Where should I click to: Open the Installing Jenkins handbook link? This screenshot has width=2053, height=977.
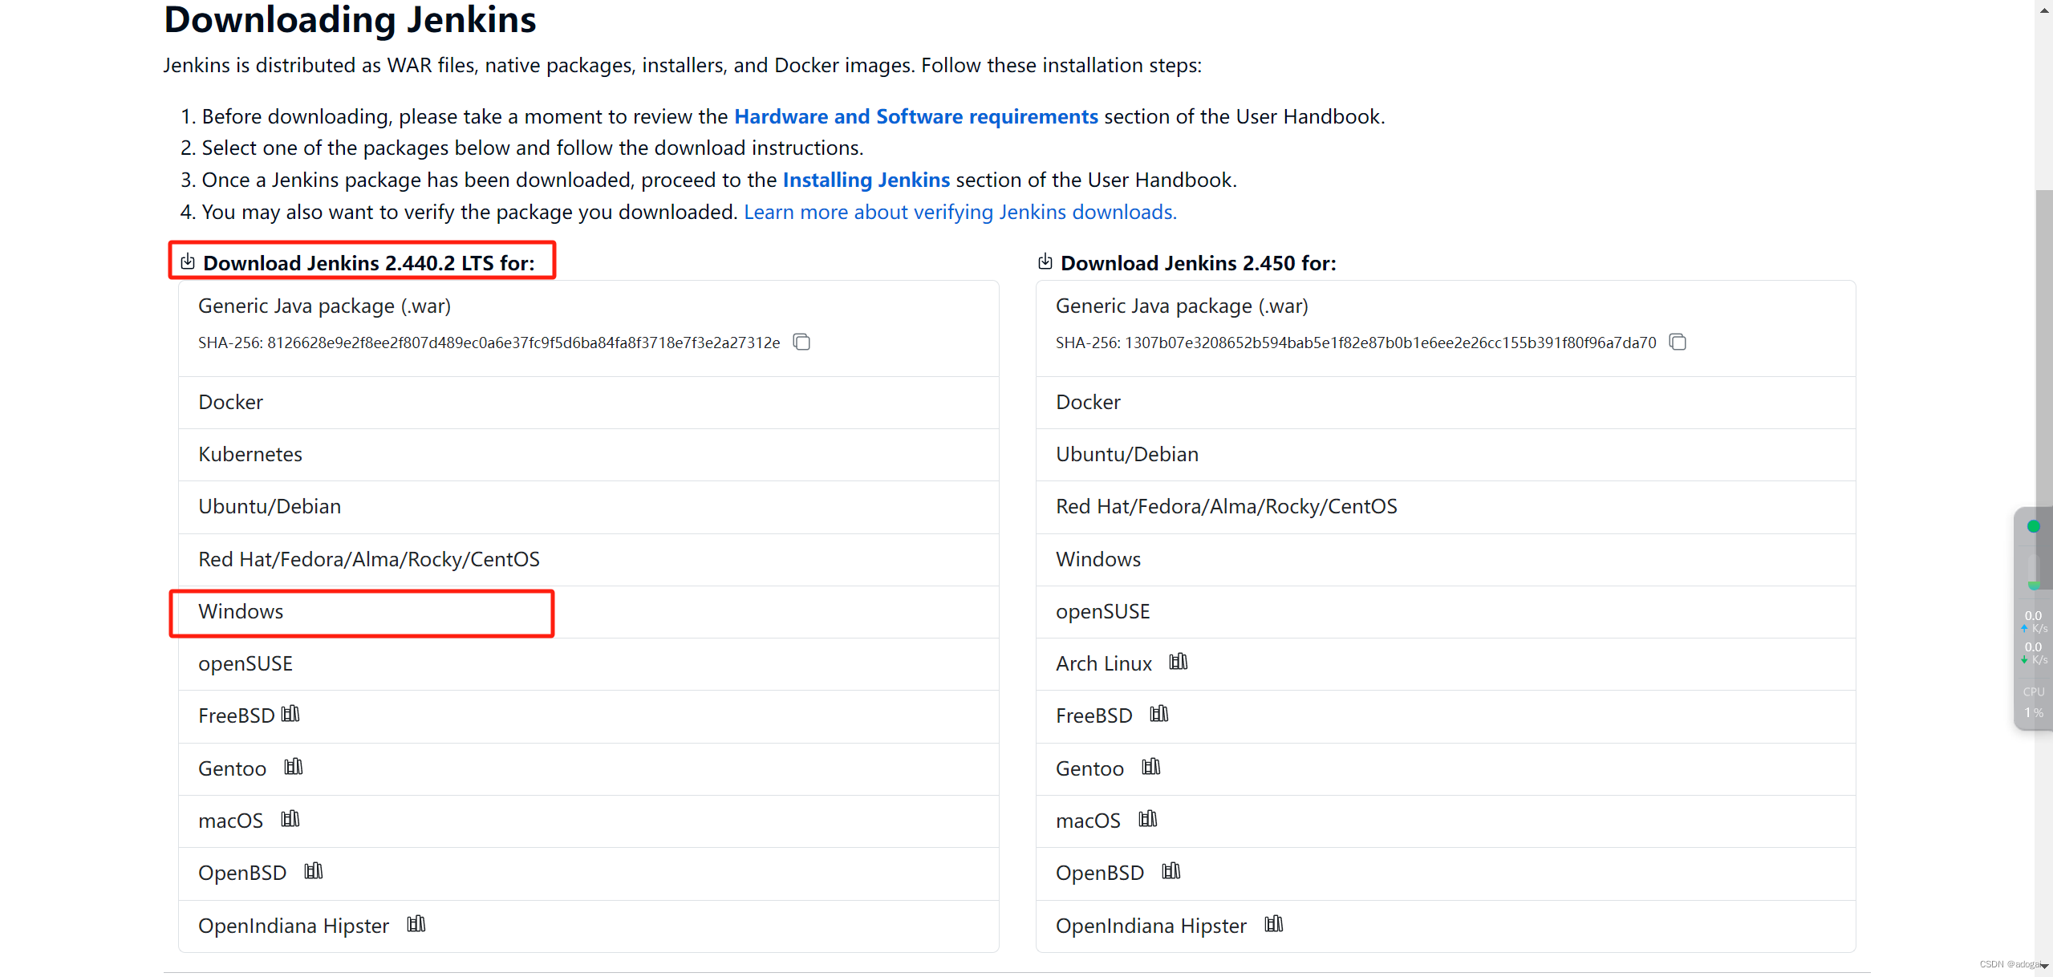point(866,180)
